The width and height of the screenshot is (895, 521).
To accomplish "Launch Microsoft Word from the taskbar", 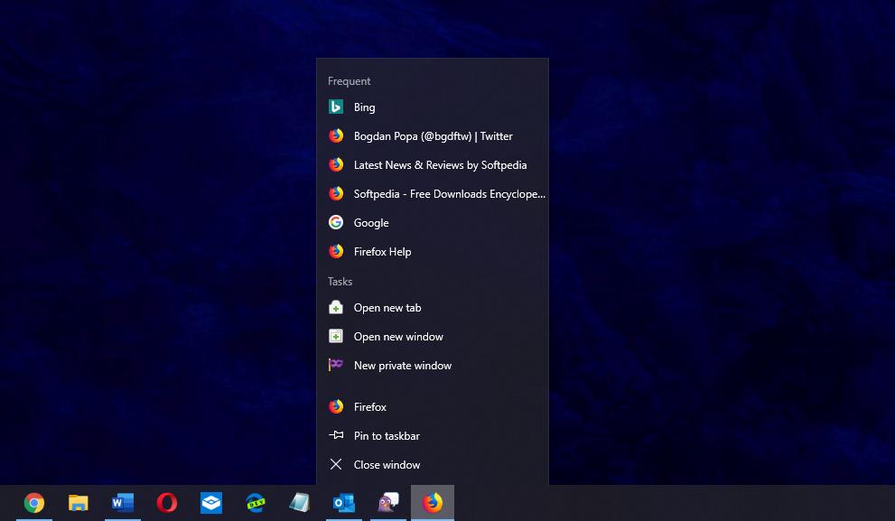I will coord(123,503).
